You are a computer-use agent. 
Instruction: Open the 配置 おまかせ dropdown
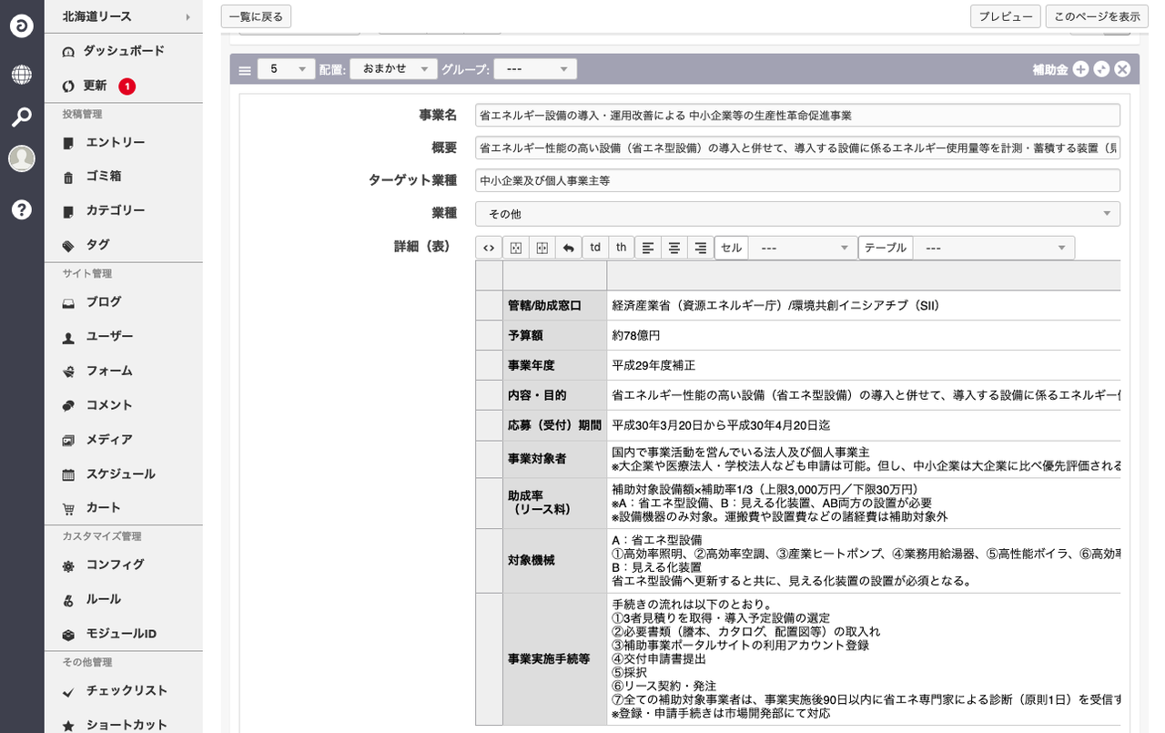coord(393,69)
